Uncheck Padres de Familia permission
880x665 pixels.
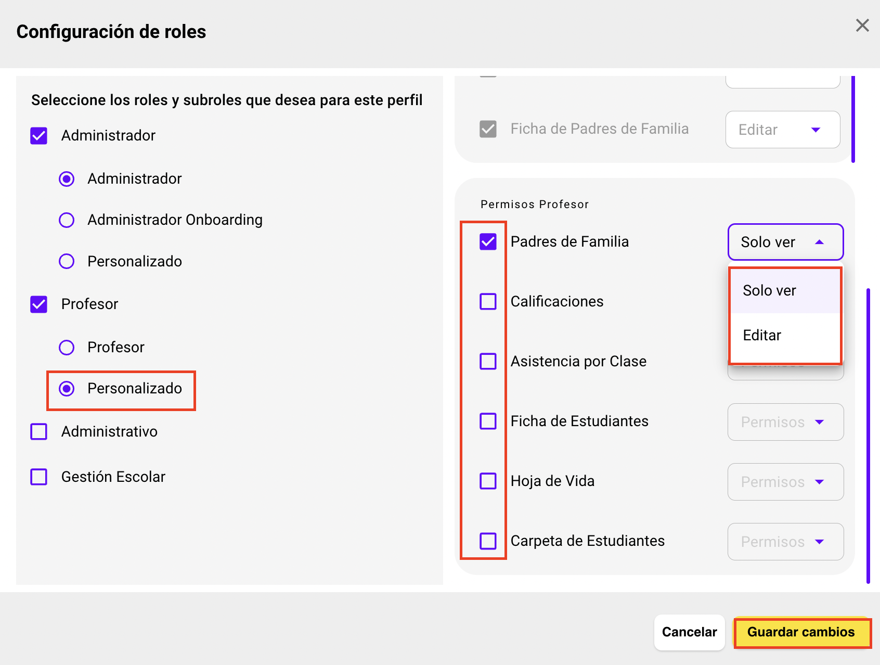pos(488,241)
